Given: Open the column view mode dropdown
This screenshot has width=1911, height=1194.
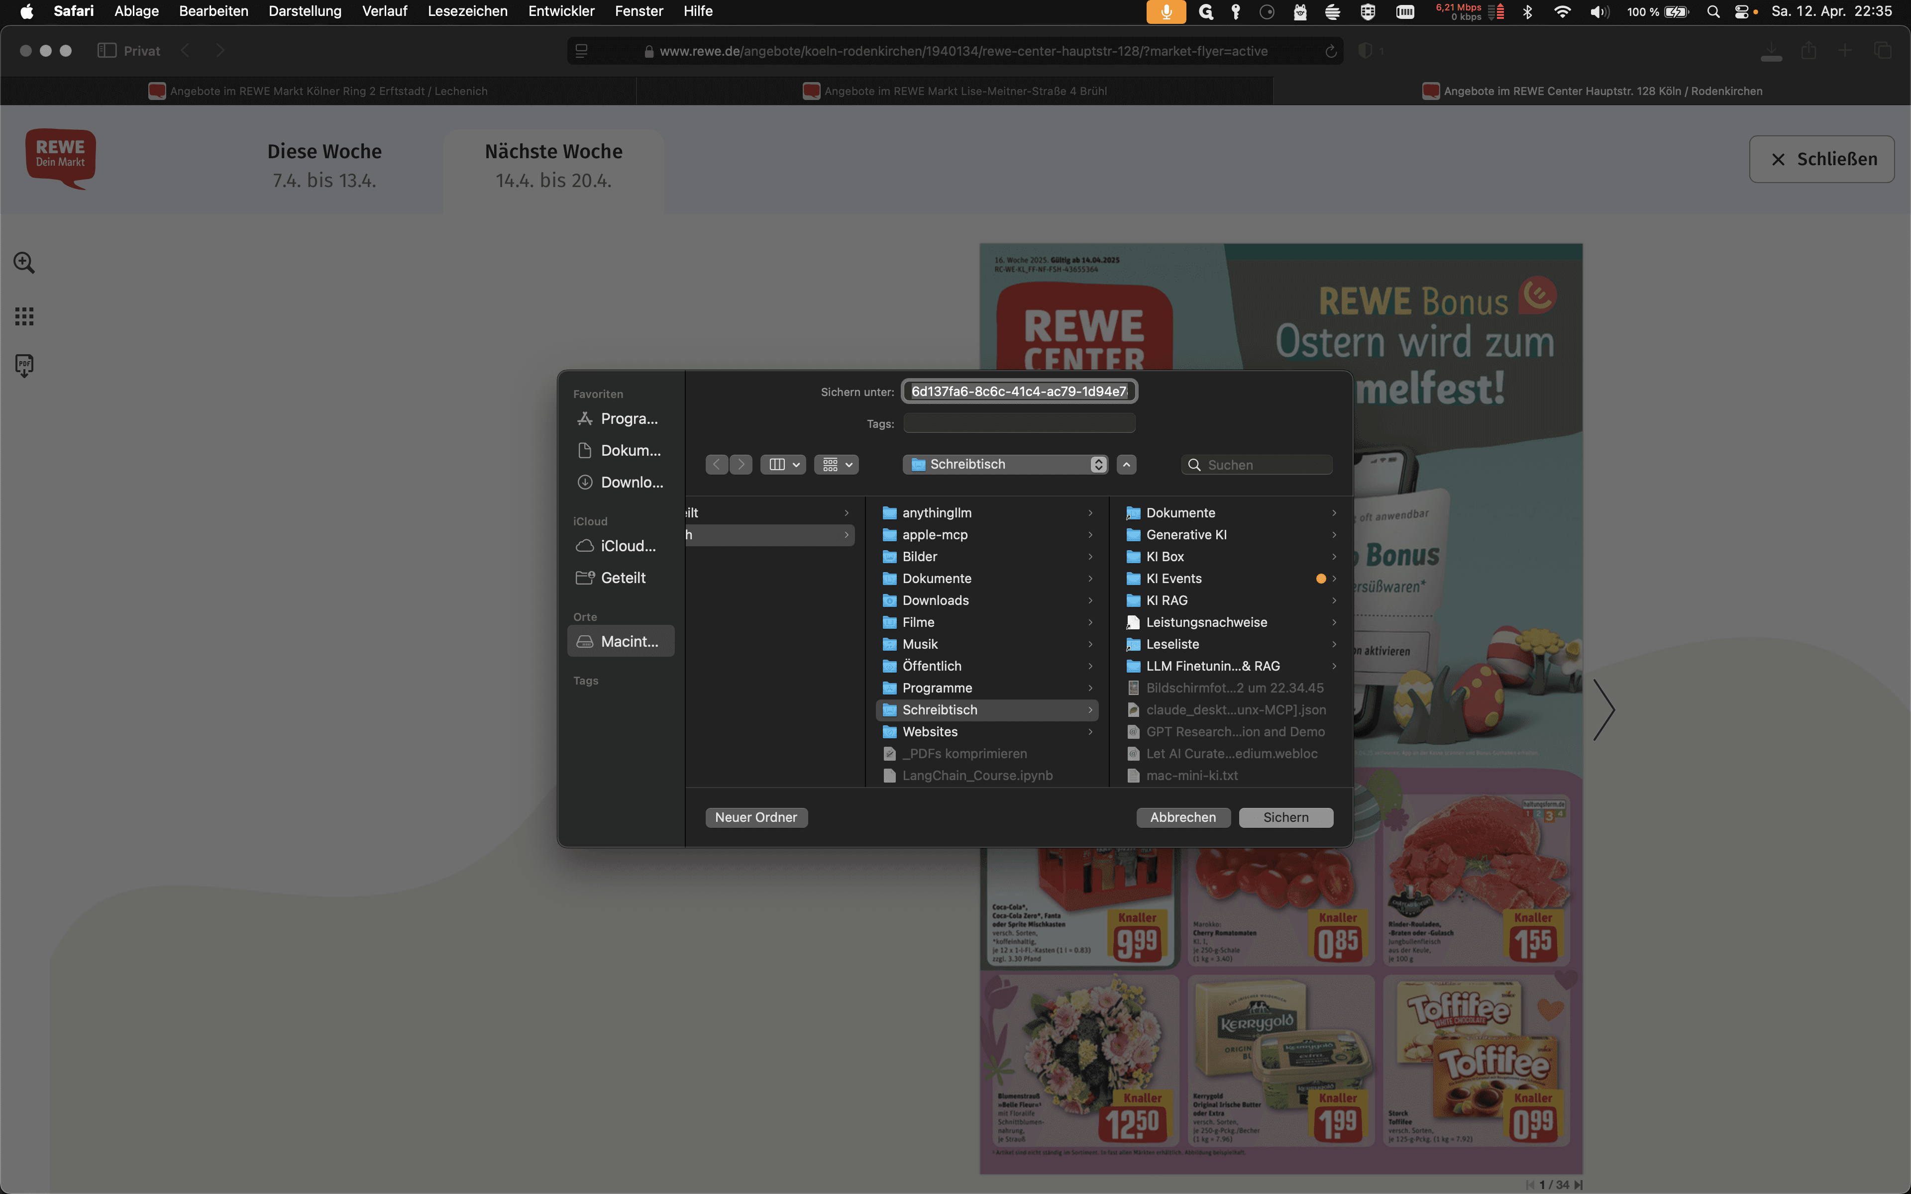Looking at the screenshot, I should pos(783,464).
